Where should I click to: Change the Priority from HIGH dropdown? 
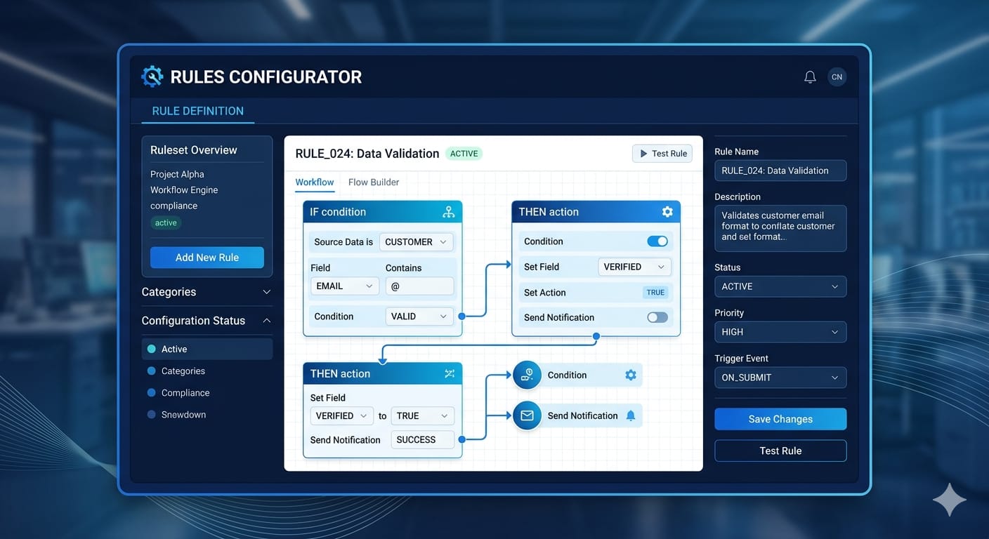(780, 331)
